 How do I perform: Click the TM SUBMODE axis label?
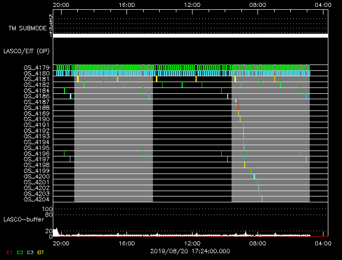[27, 28]
